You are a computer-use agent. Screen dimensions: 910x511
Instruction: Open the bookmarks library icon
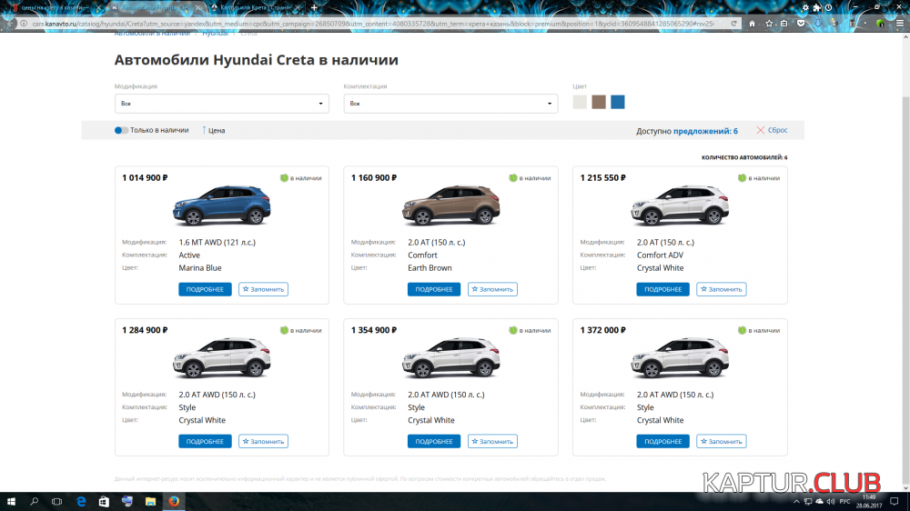[x=784, y=24]
